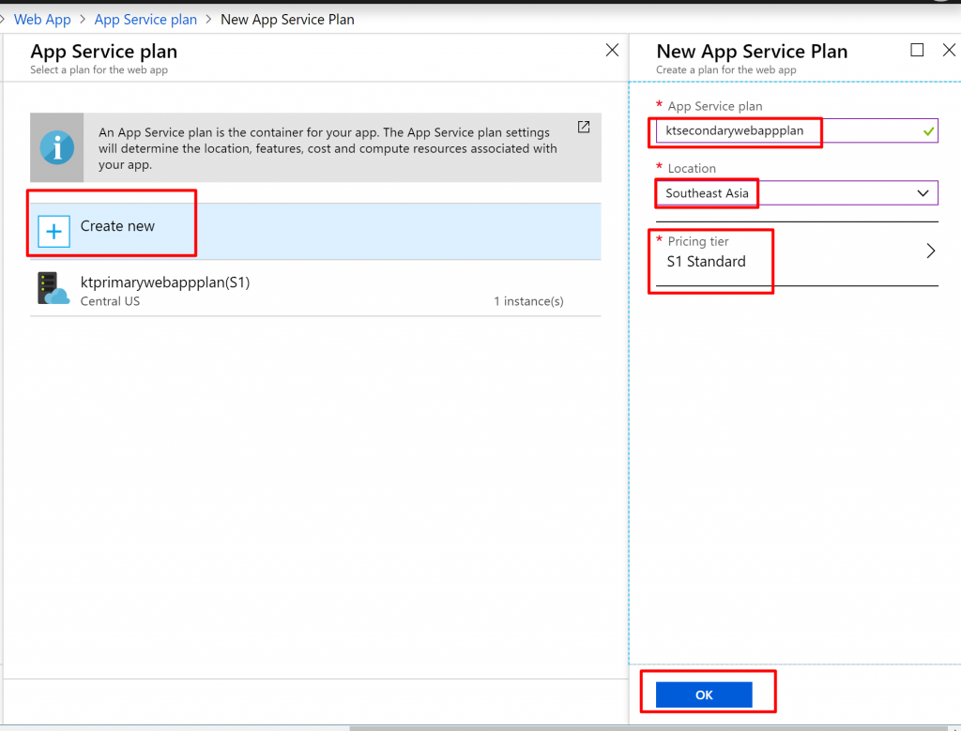Click the server cloud icon of ktprimarywebappplan

tap(53, 289)
